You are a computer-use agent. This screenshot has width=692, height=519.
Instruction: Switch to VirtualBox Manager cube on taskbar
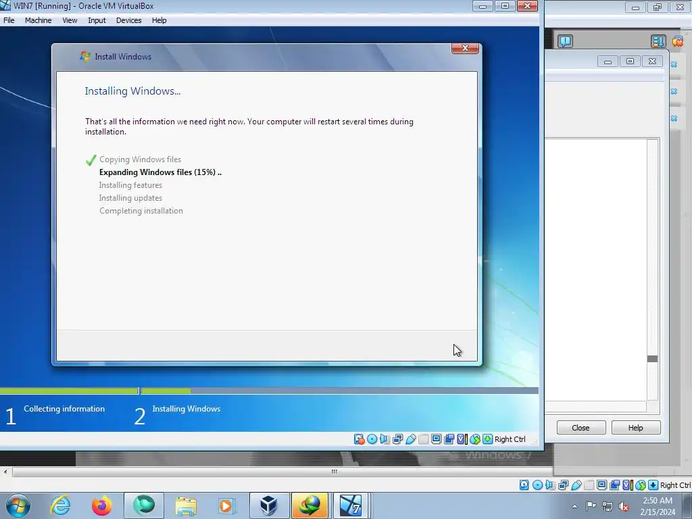tap(269, 505)
